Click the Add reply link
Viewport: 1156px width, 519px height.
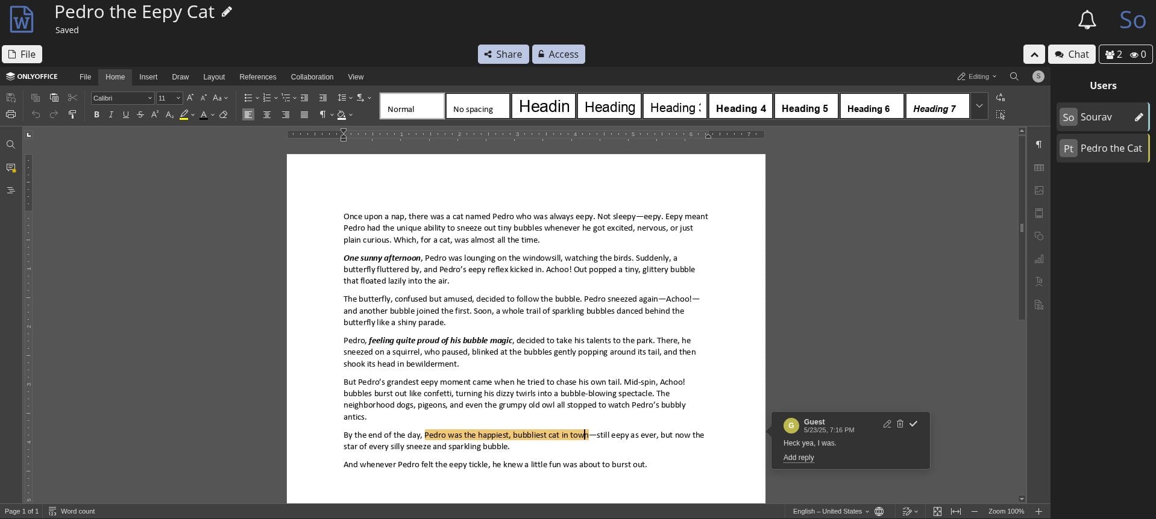[798, 458]
